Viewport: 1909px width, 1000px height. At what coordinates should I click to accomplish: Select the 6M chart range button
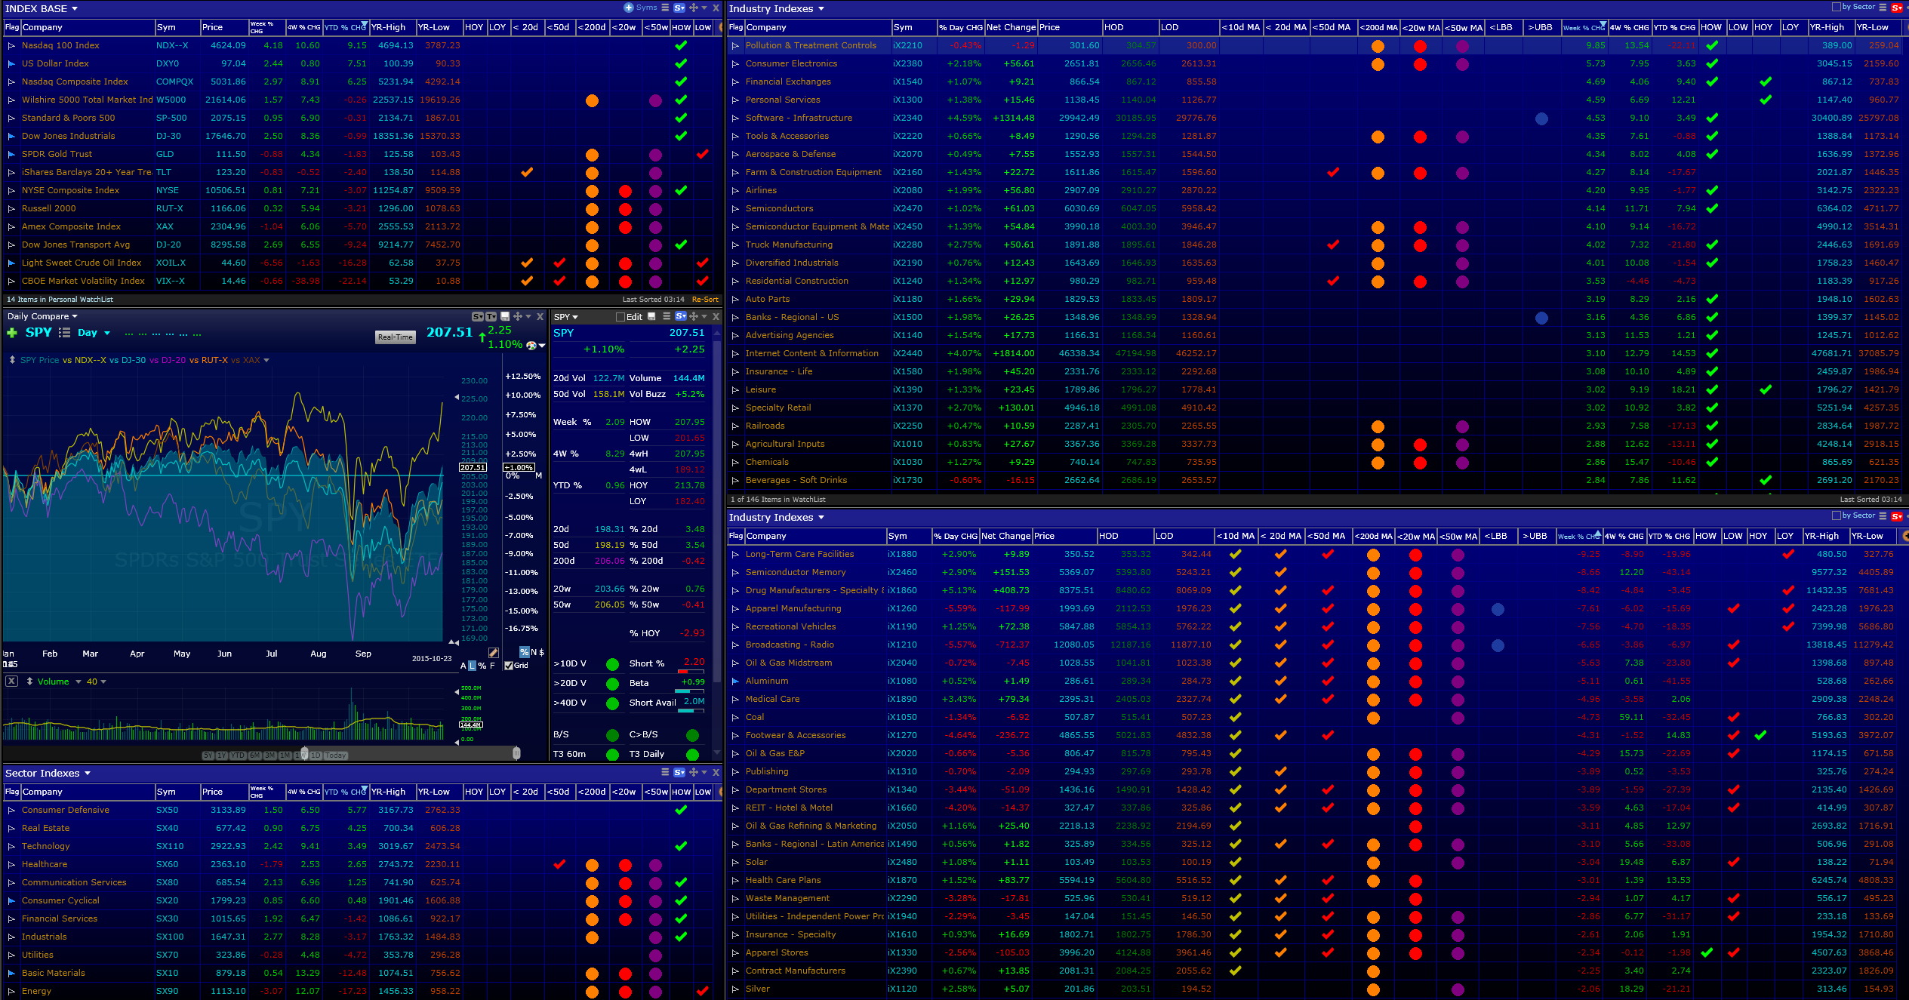[x=255, y=755]
